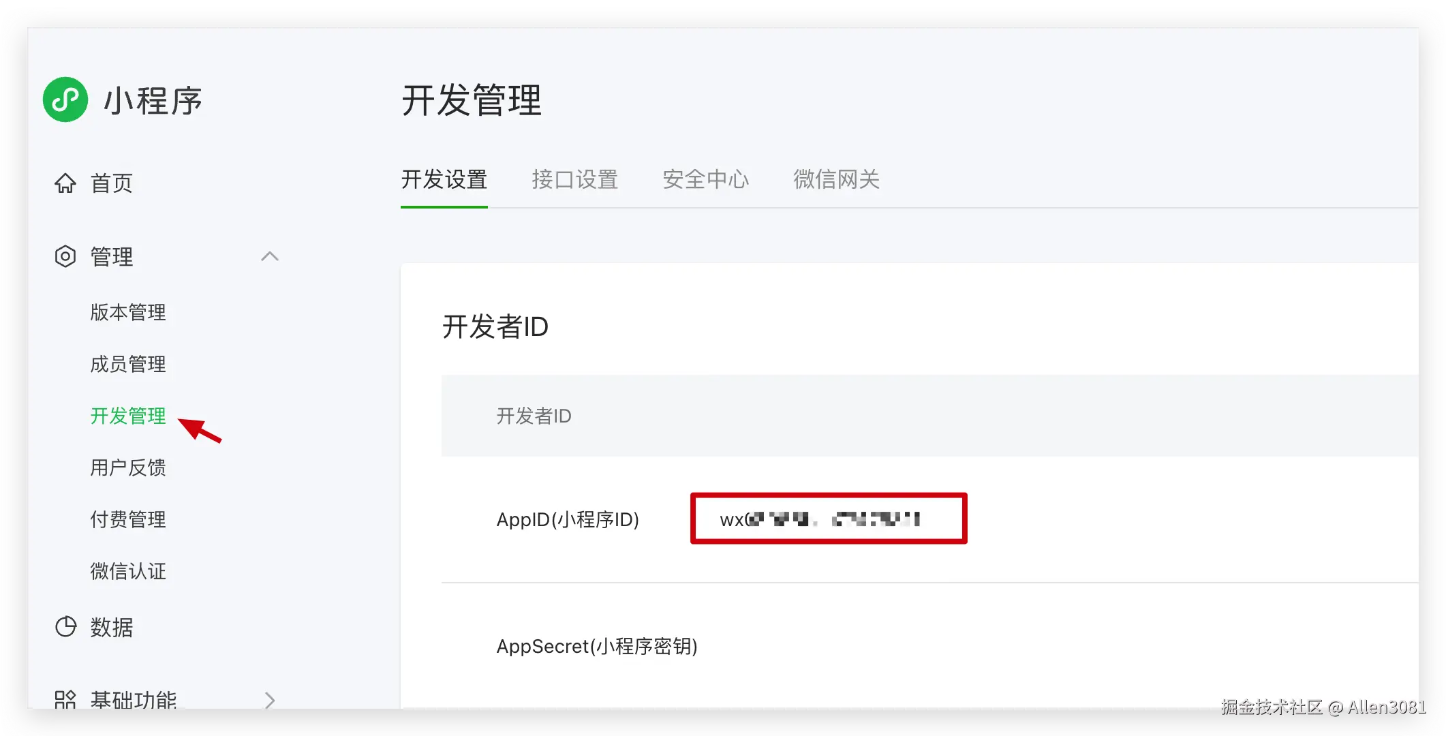Go to 成员管理 in sidebar
Screen dimensions: 1446x736
[x=128, y=364]
